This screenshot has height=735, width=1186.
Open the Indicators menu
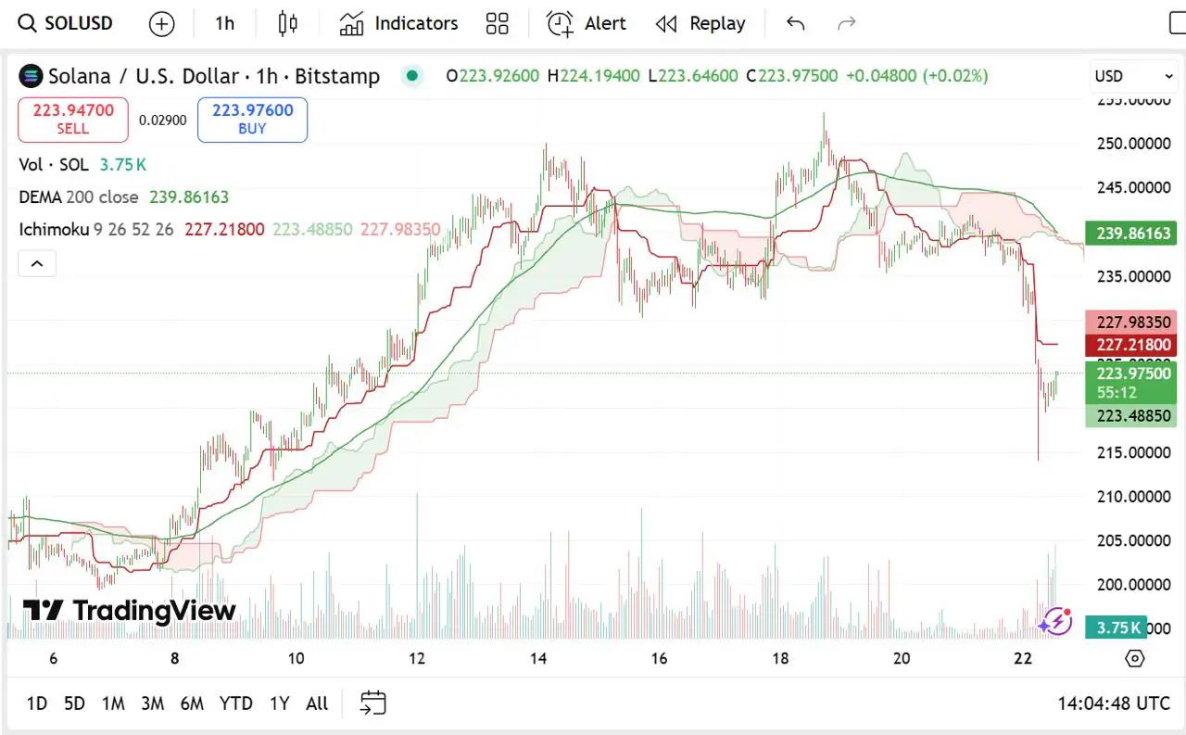pos(398,24)
